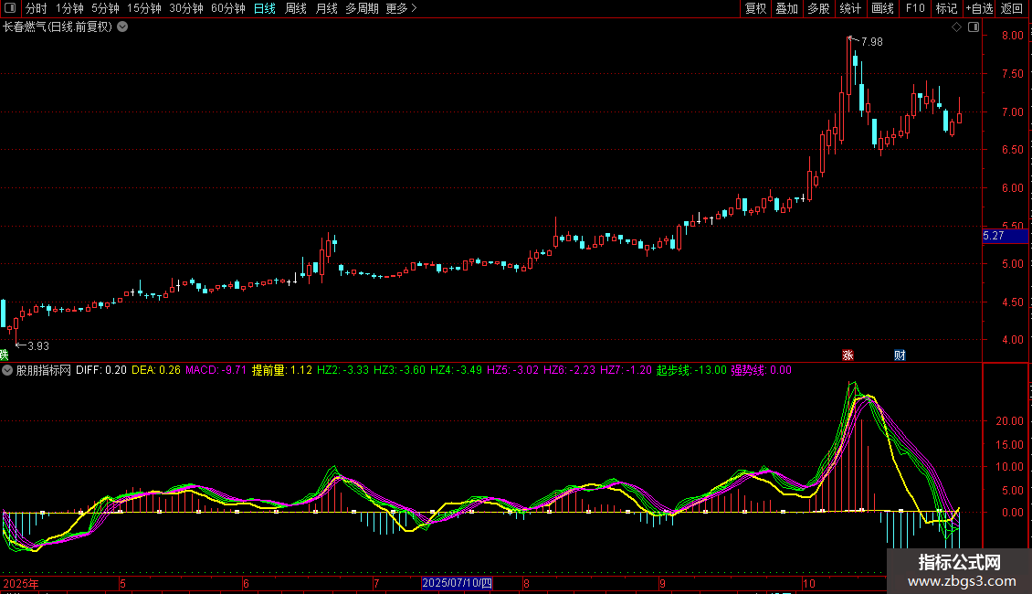Switch to 分时 intraday view

(x=37, y=8)
